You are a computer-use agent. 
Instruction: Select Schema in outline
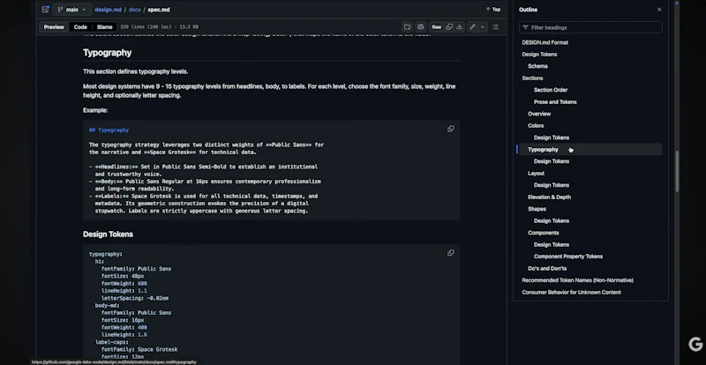point(537,66)
